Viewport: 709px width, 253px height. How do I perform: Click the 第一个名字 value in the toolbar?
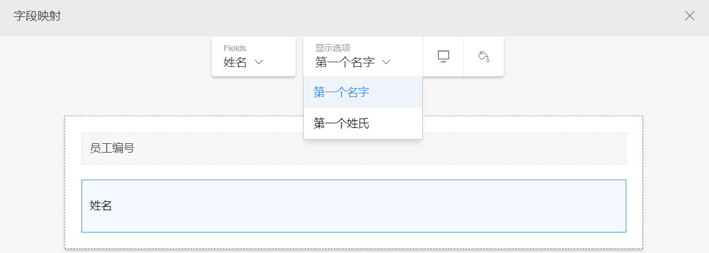coord(345,62)
